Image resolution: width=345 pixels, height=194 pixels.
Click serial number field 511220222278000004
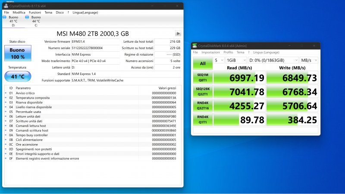(x=95, y=48)
